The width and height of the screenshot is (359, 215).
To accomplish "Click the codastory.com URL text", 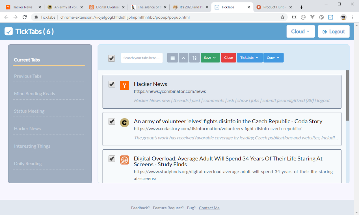I will 218,129.
